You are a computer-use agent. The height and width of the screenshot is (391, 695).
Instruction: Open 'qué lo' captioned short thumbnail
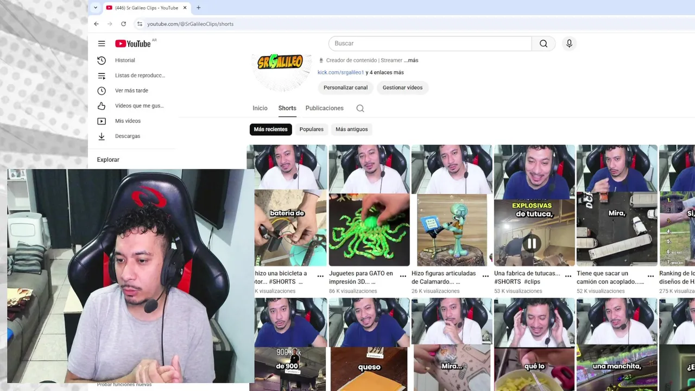pyautogui.click(x=534, y=344)
